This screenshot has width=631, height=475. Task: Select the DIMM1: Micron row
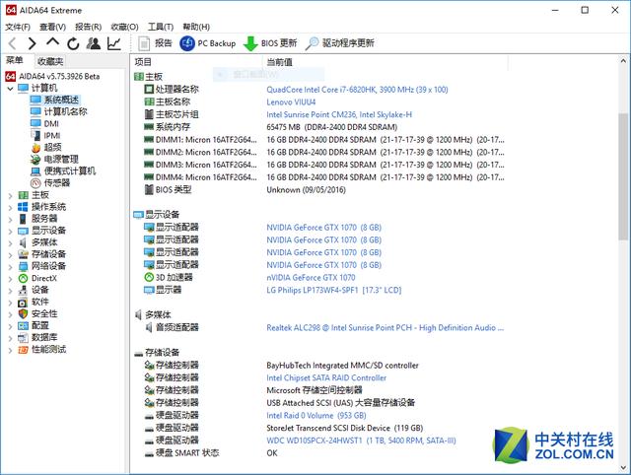coord(324,140)
